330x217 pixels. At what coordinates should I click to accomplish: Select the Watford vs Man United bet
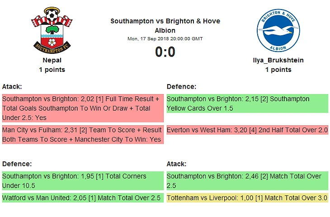(82, 198)
